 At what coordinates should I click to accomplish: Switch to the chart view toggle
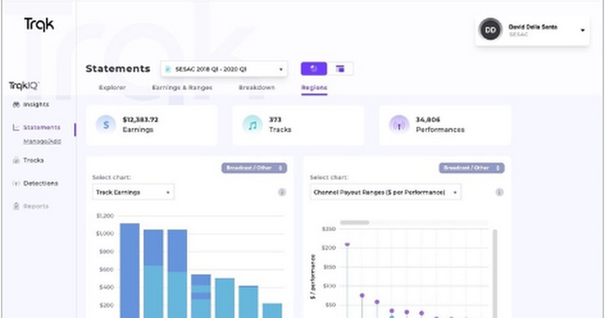[x=314, y=69]
